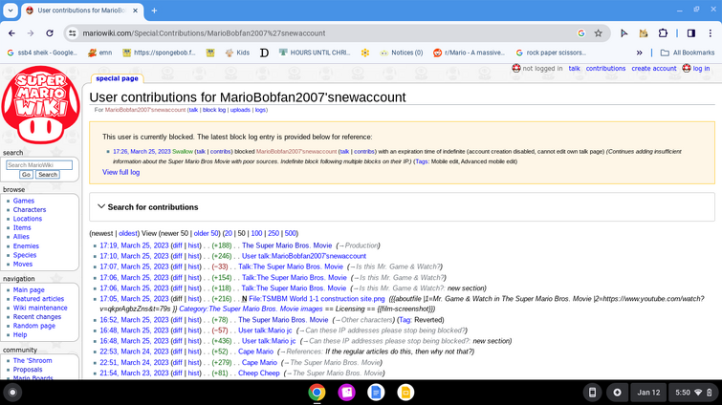Open Recent changes in navigation

pos(37,317)
